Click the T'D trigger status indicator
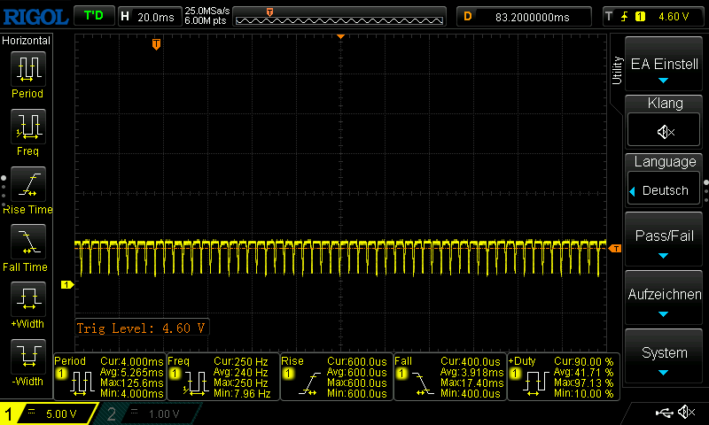This screenshot has height=425, width=709. coord(93,16)
